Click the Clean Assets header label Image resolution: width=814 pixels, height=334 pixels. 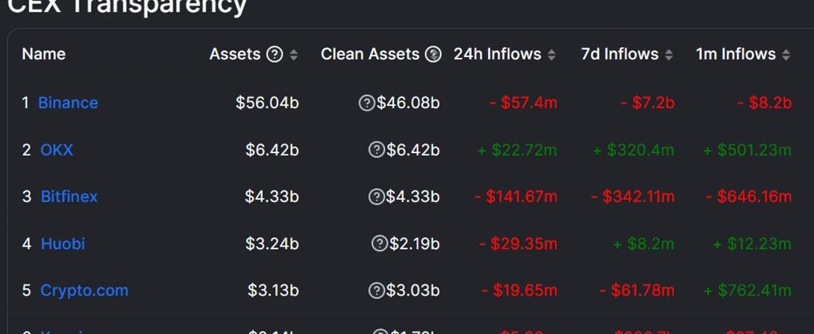tap(370, 54)
